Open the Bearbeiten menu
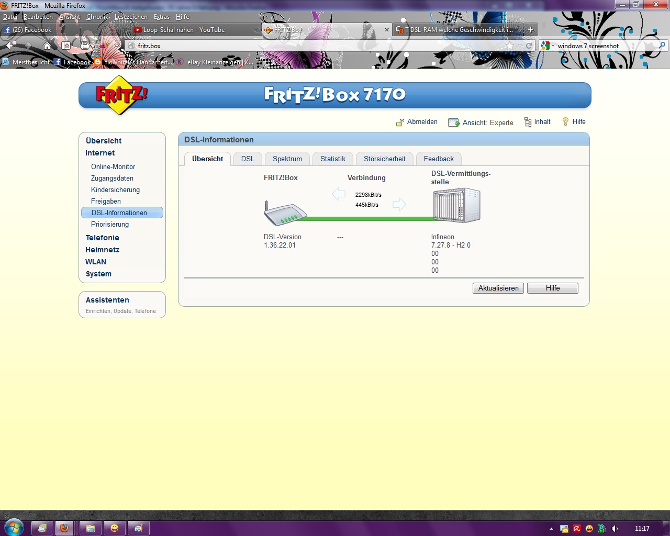The image size is (670, 536). [x=38, y=17]
